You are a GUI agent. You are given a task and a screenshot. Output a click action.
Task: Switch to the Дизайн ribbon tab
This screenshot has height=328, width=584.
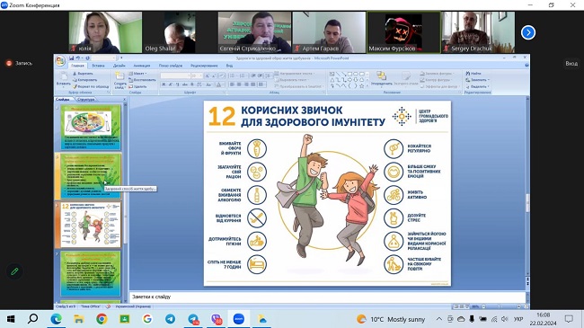click(x=119, y=66)
